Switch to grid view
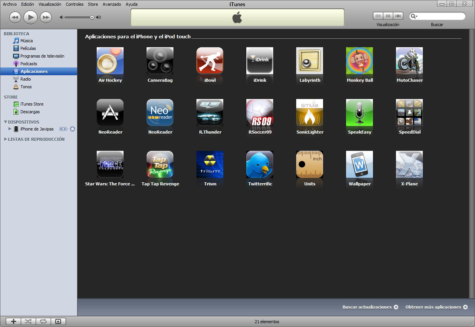Image resolution: width=475 pixels, height=327 pixels. pos(388,16)
